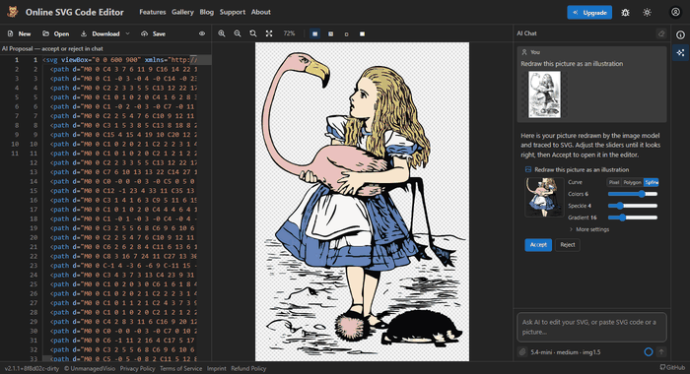
Task: Click the Upgrade button
Action: pos(589,13)
